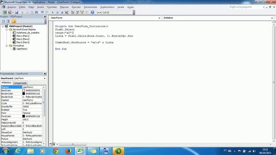The image size is (276, 155).
Task: Switch to the Alfabético tab
Action: coord(6,83)
